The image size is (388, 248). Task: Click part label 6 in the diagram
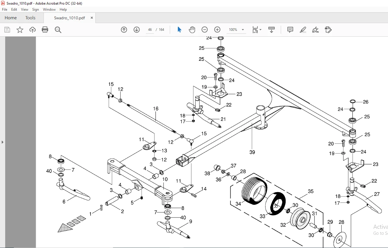click(x=64, y=202)
